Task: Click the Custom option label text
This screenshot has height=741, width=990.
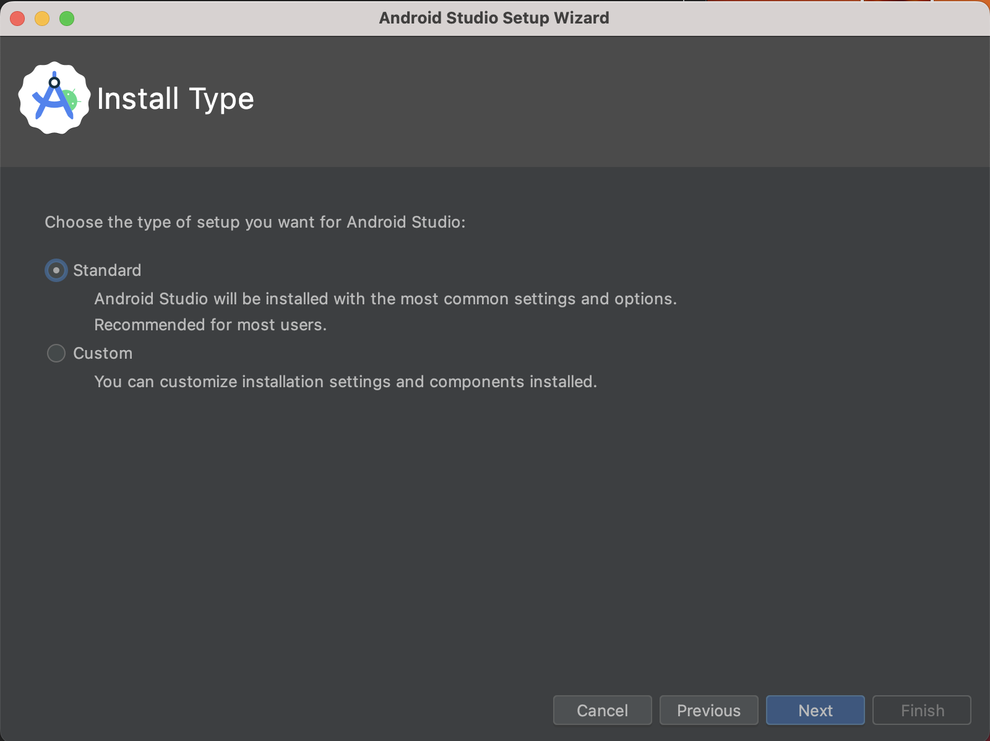Action: 103,353
